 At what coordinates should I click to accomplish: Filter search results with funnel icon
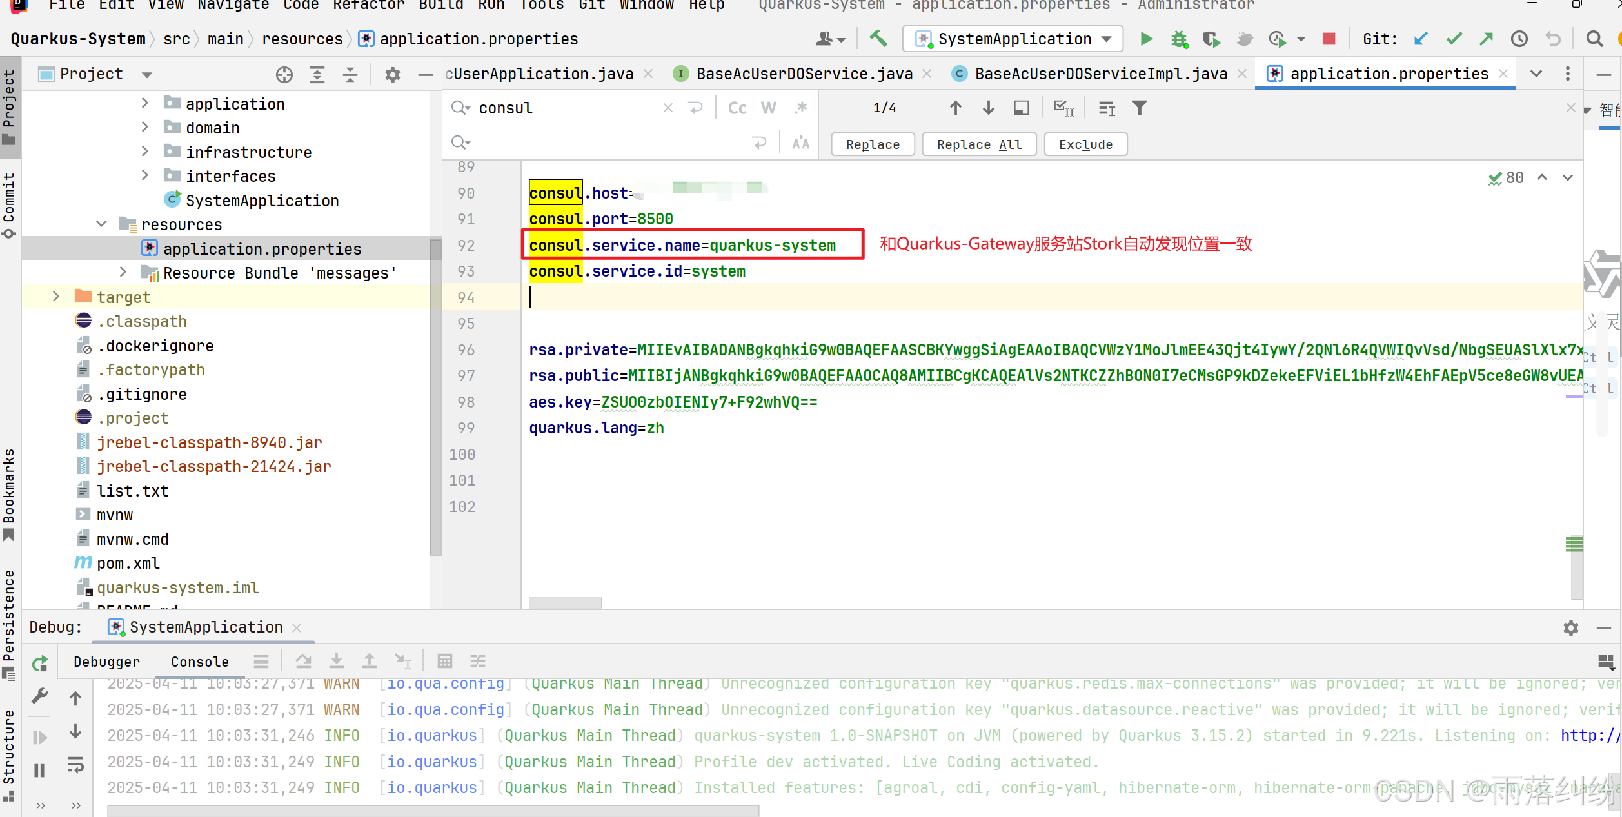tap(1140, 108)
